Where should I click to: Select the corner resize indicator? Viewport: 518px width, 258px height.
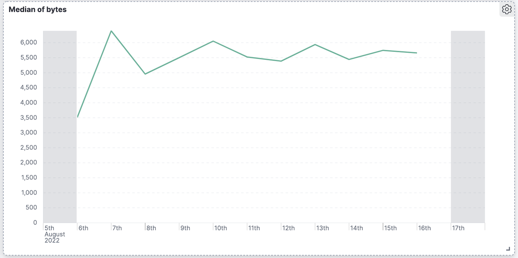508,248
